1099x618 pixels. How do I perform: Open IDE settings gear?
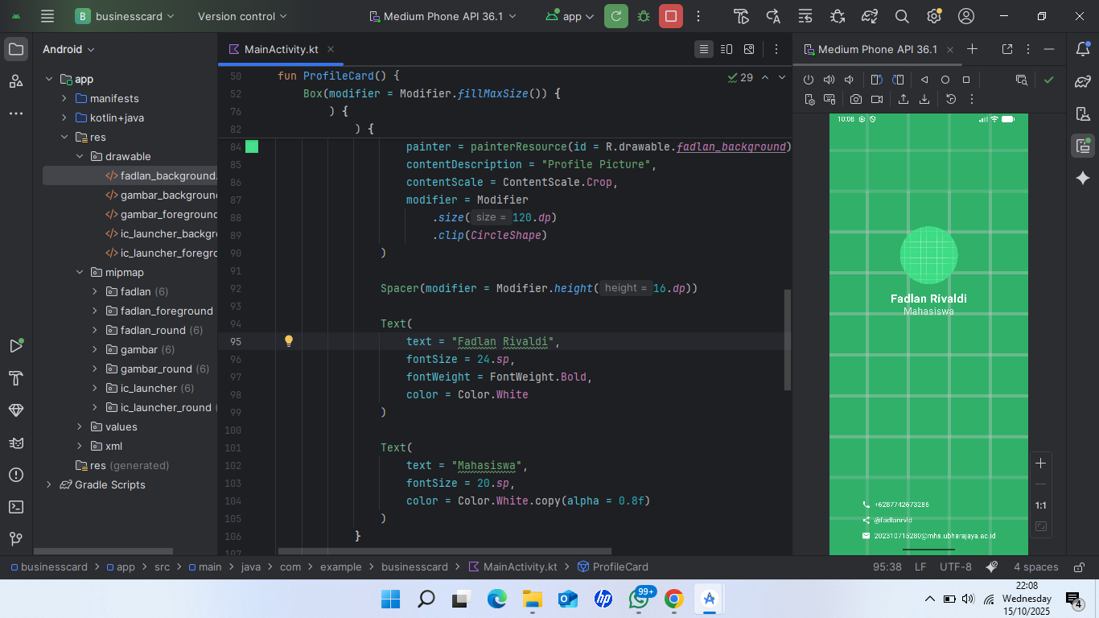[x=934, y=16]
